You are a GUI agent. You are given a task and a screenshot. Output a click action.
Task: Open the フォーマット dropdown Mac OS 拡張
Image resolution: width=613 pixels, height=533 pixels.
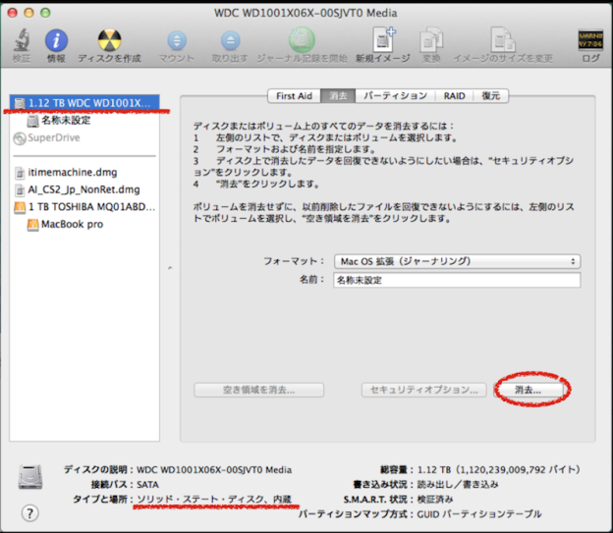tap(457, 261)
